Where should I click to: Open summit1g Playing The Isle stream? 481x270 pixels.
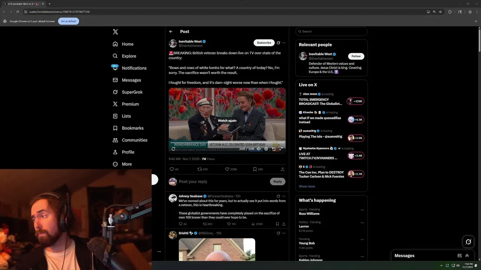(321, 136)
